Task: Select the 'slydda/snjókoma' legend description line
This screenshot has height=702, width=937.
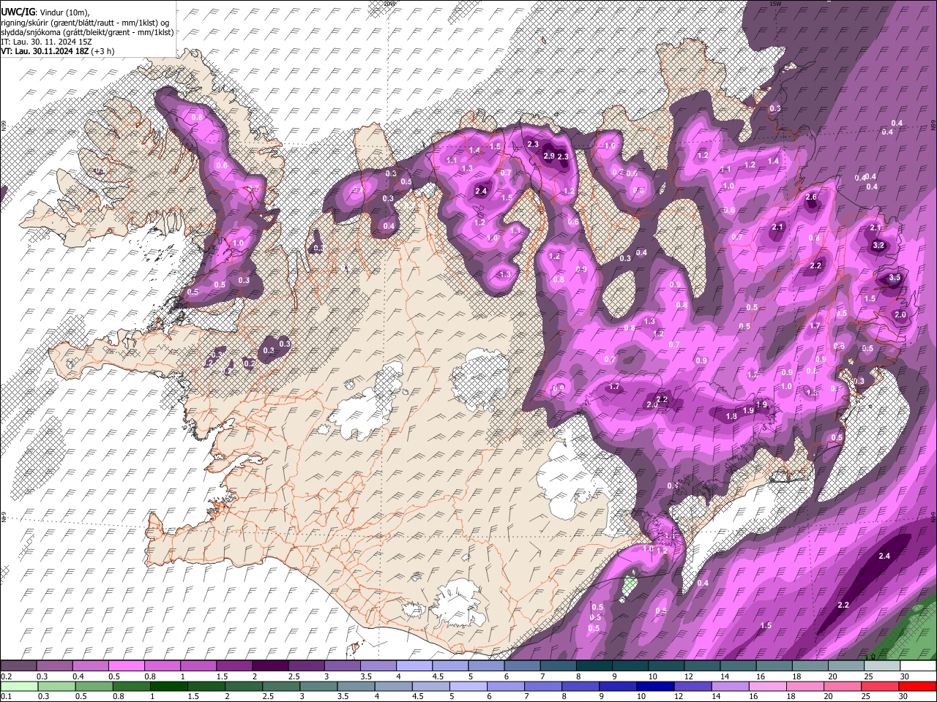Action: click(x=87, y=32)
